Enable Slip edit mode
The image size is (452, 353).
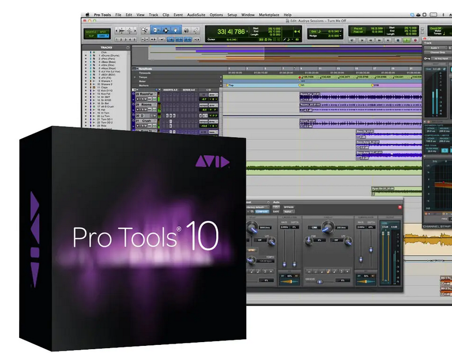pyautogui.click(x=91, y=36)
